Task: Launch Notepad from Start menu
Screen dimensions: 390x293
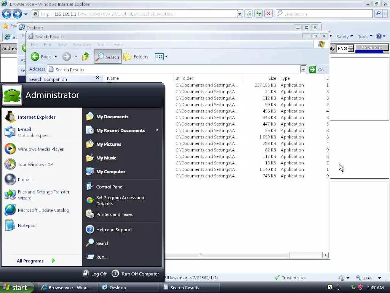Action: pos(20,225)
